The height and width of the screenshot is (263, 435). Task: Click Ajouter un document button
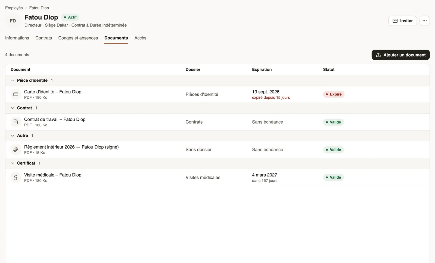(x=400, y=55)
